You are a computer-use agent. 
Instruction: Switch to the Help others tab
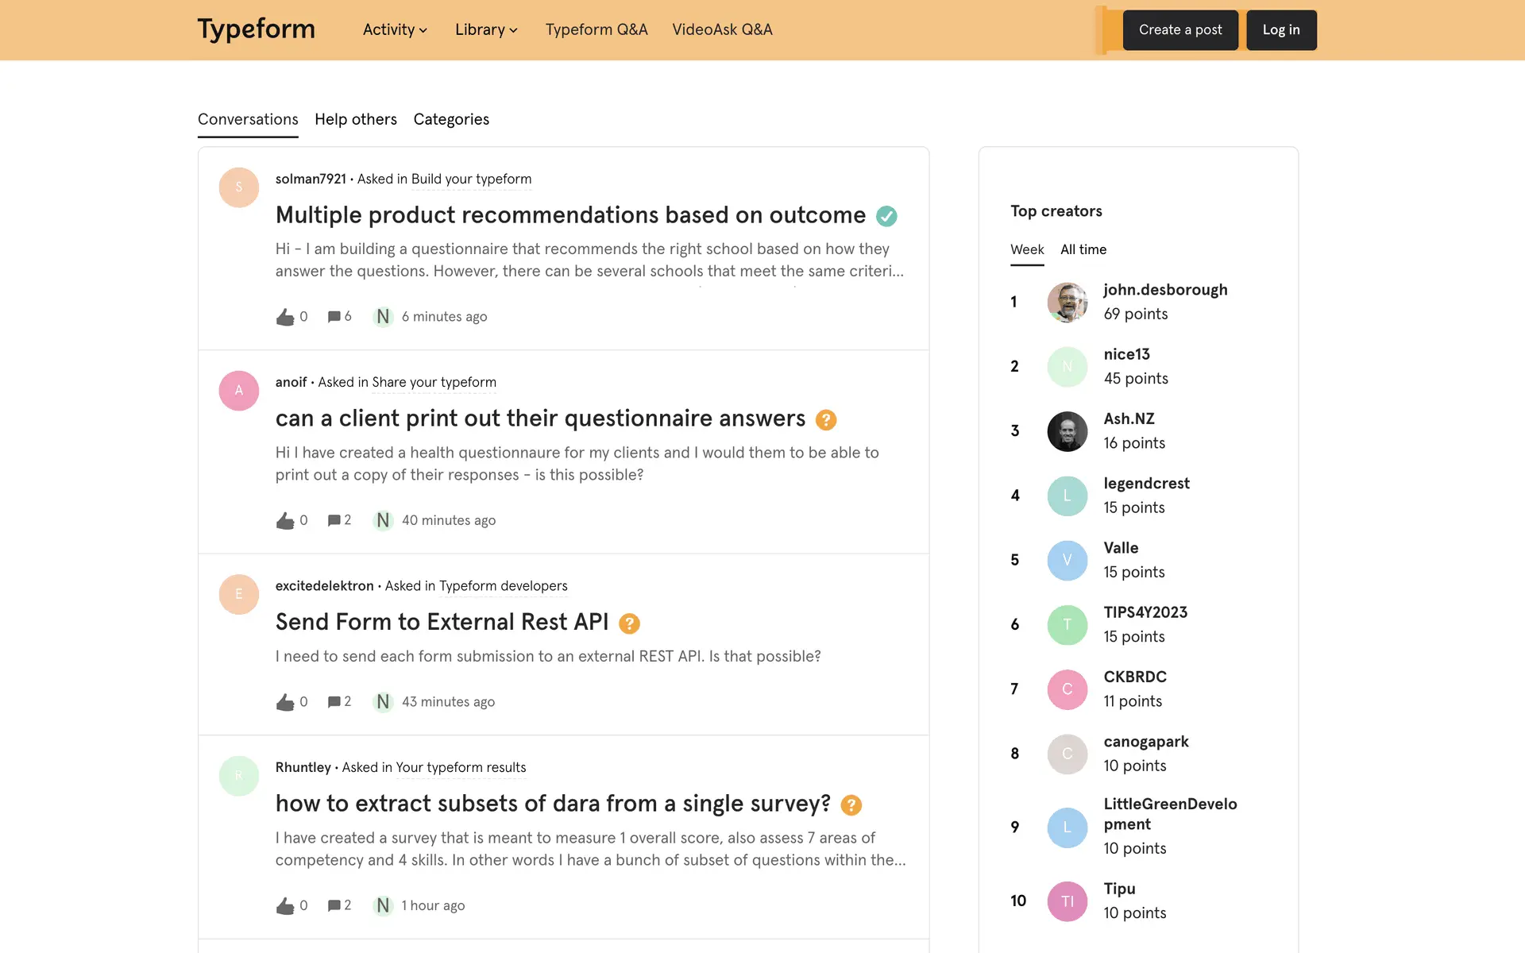(355, 119)
